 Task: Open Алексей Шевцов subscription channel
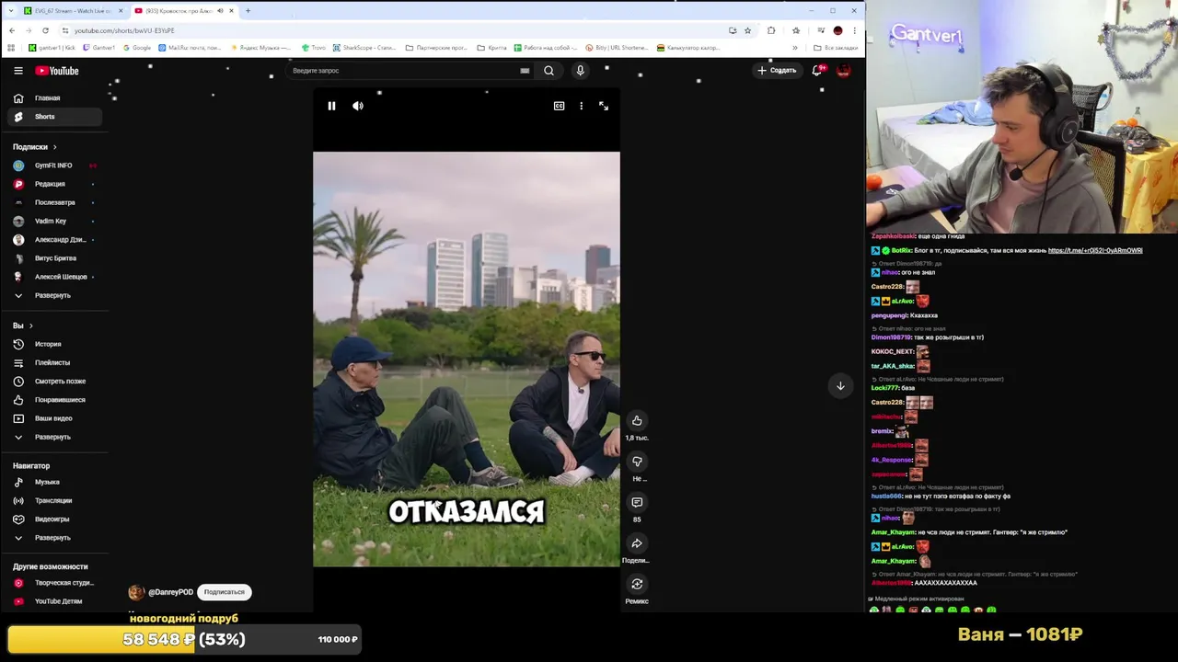[55, 277]
